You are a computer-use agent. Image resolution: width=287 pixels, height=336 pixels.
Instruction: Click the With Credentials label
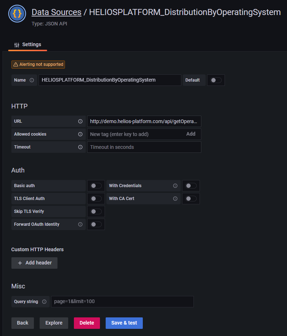[125, 186]
